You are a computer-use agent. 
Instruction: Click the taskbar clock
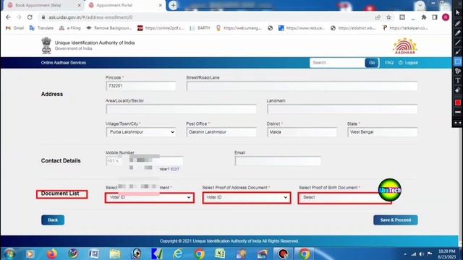coord(447,253)
